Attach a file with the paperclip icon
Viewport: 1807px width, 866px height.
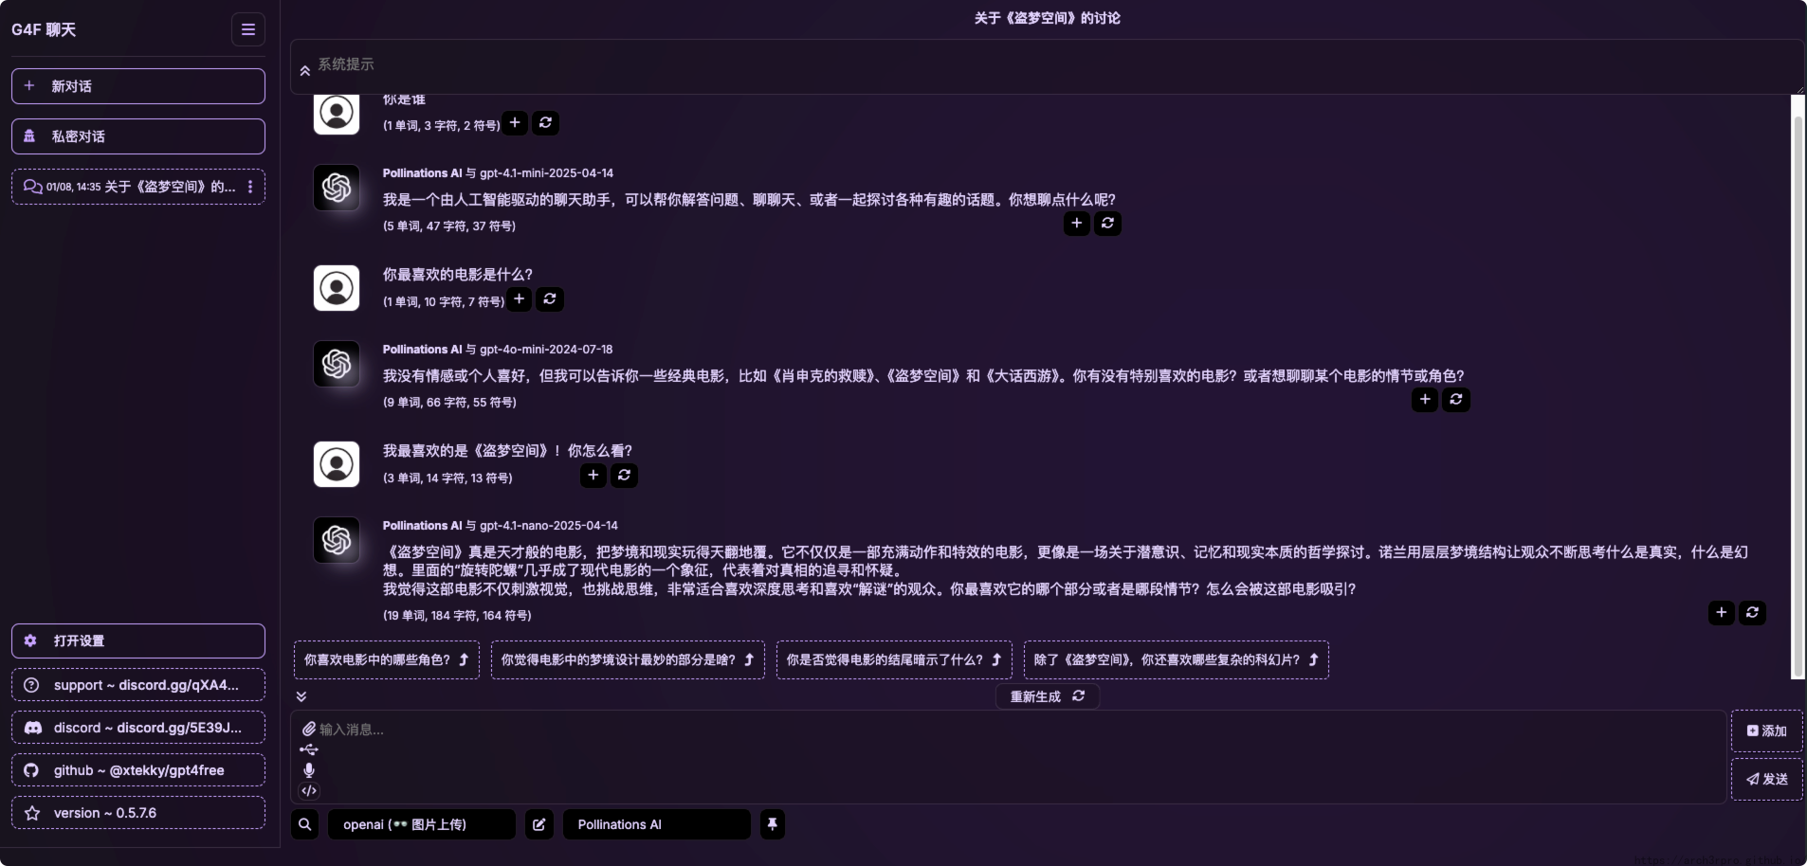(309, 729)
